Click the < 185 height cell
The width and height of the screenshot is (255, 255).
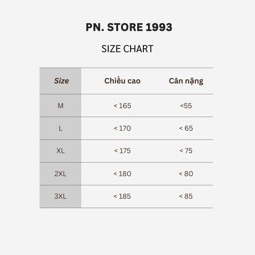coord(122,196)
